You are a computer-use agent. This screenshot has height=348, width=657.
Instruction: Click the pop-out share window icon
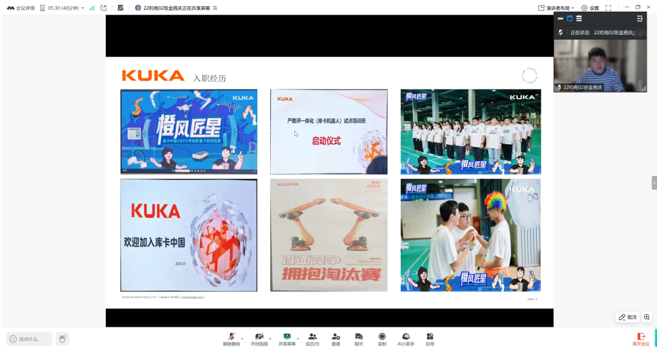(103, 8)
